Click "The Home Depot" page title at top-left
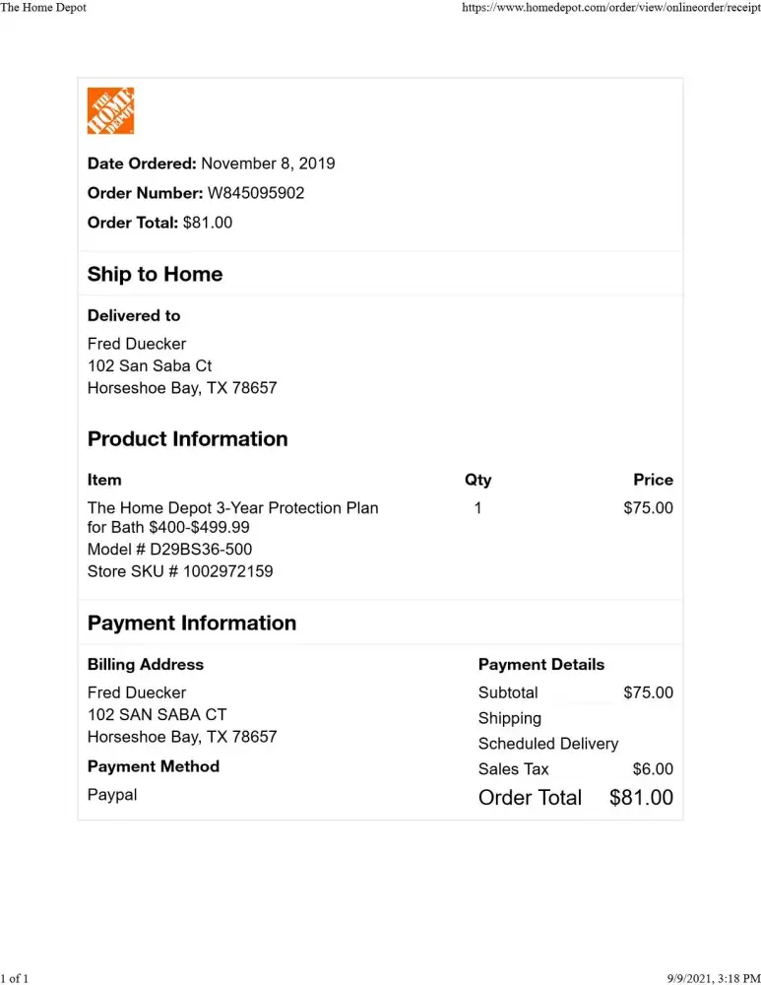Screen dimensions: 761x985 tap(43, 8)
